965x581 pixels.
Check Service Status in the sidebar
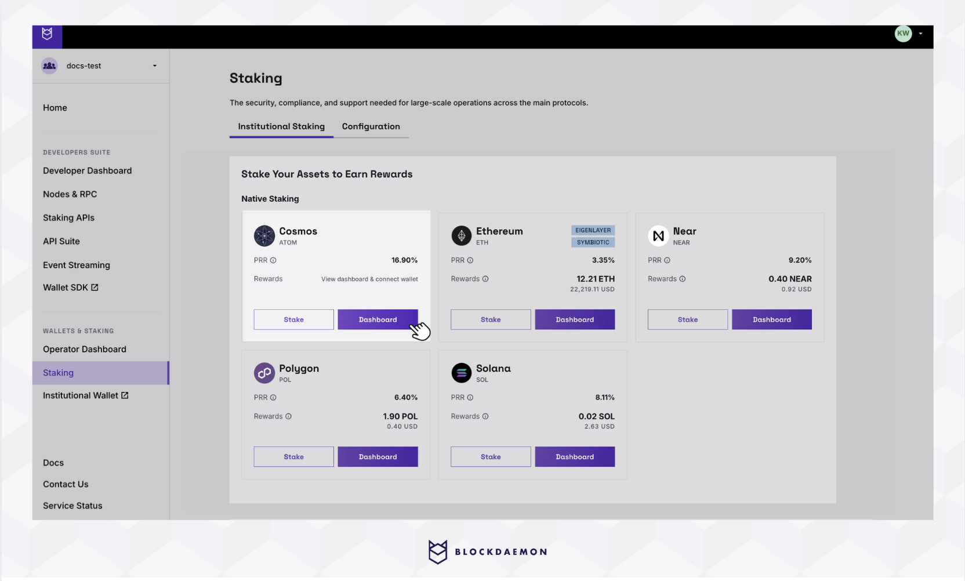click(x=72, y=506)
